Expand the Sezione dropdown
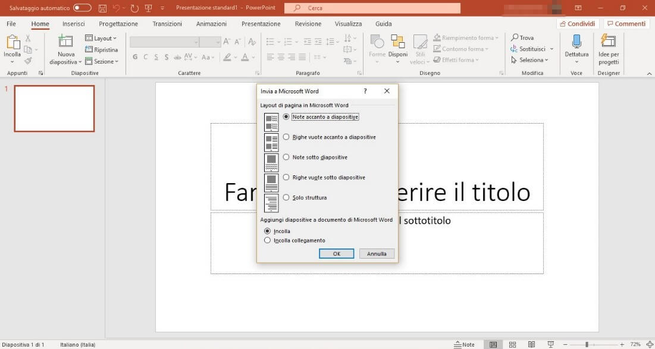Image resolution: width=655 pixels, height=349 pixels. pyautogui.click(x=102, y=61)
